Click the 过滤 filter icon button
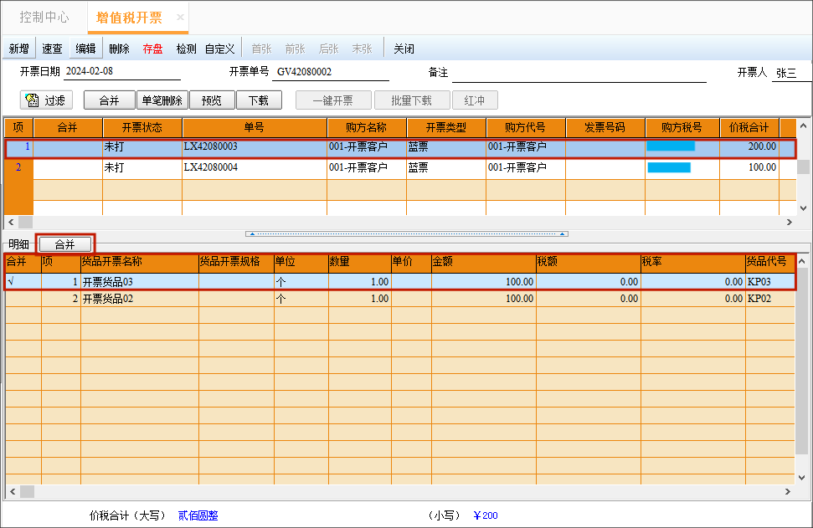 pyautogui.click(x=46, y=100)
